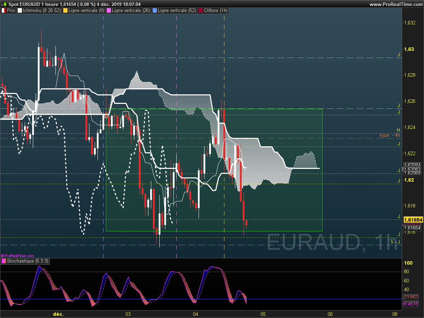Click the white Ichimoku color swatch
The height and width of the screenshot is (318, 424).
click(x=20, y=11)
